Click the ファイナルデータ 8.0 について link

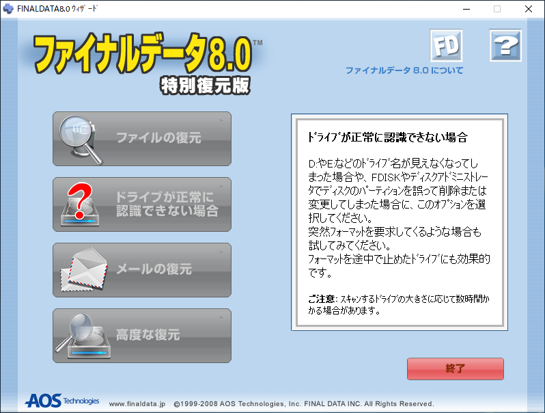404,70
